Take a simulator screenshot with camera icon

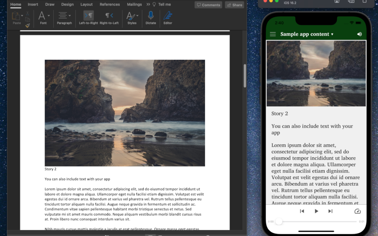pos(351,1)
